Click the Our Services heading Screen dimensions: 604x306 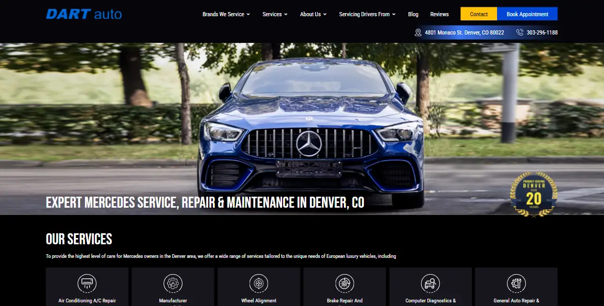click(x=79, y=239)
